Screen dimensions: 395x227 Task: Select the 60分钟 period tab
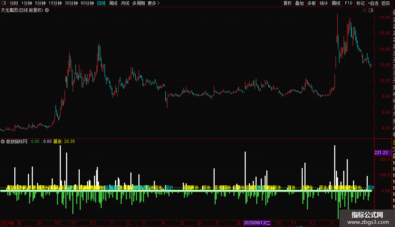[87, 3]
